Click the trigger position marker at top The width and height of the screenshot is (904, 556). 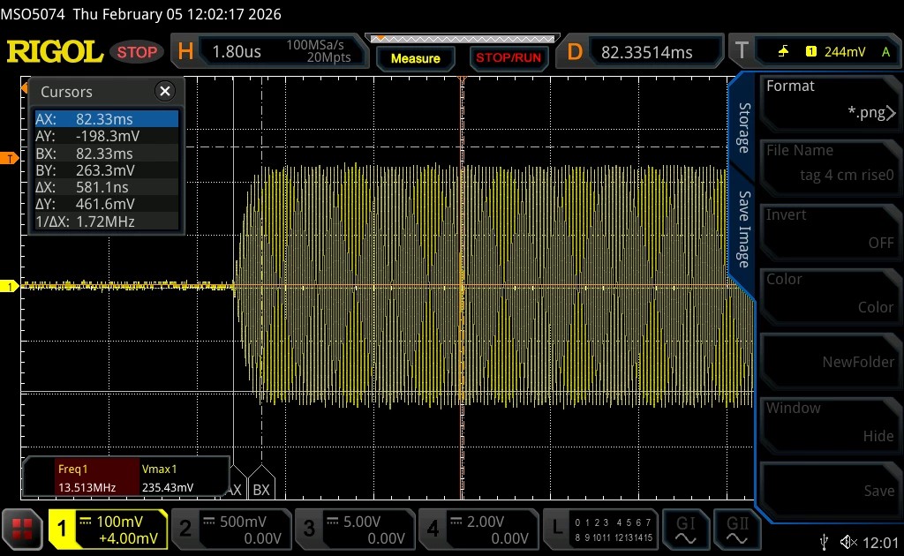[x=462, y=79]
